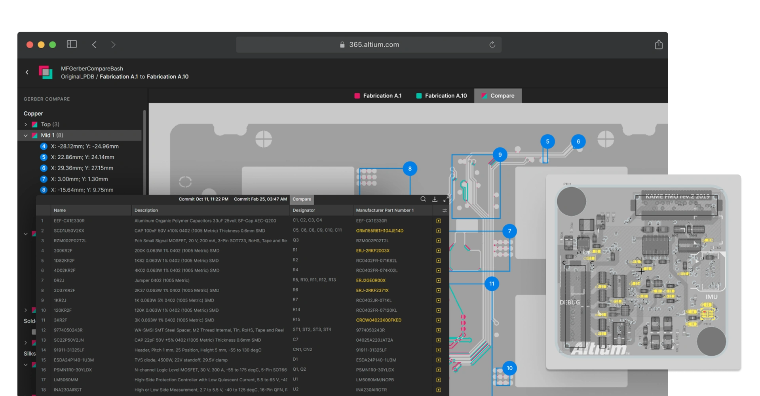Select difference marker 5 on the board
This screenshot has height=396, width=760.
[547, 141]
